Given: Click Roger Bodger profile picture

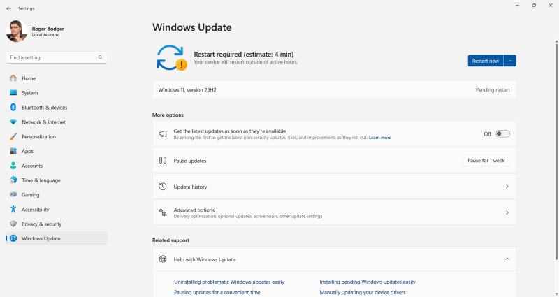Looking at the screenshot, I should pyautogui.click(x=16, y=31).
